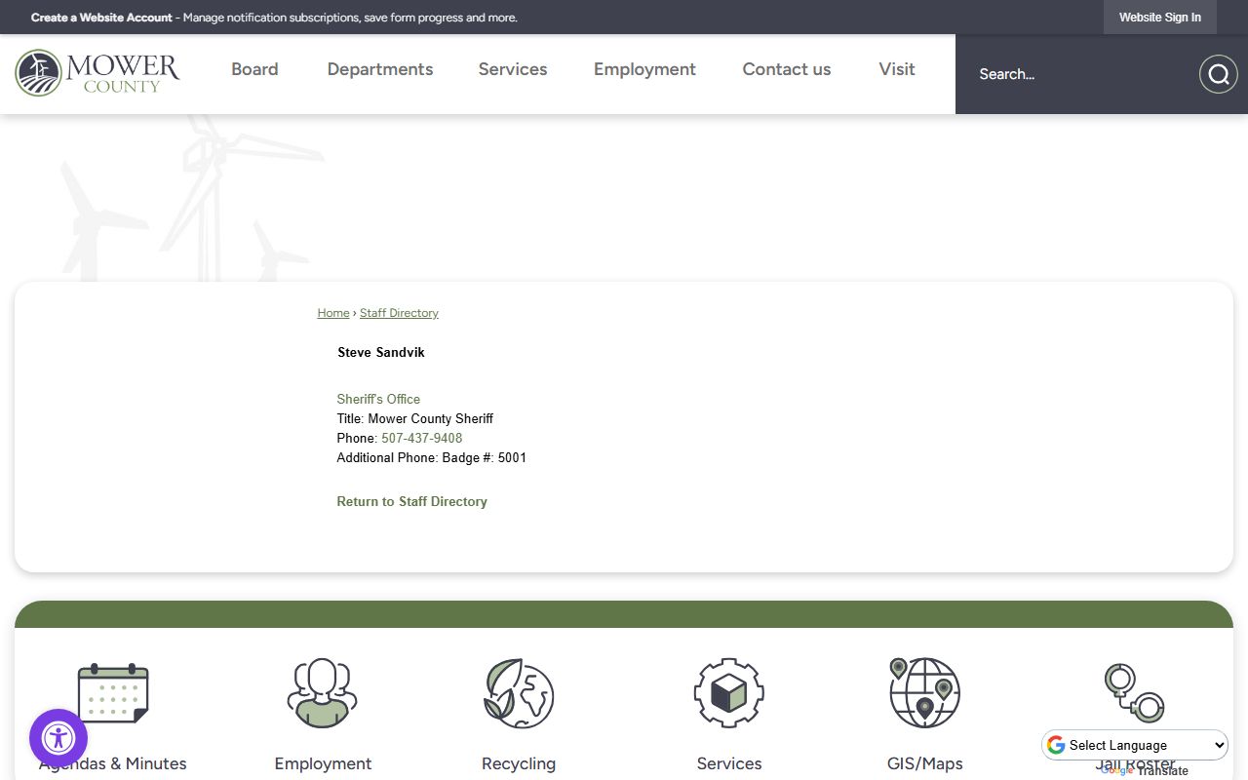Screen dimensions: 1248x780
Task: Click the GIS/Maps globe icon
Action: point(925,692)
